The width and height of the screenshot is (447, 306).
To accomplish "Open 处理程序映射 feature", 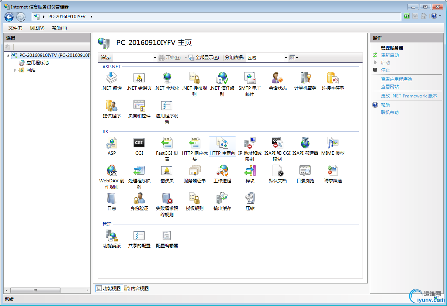I will tap(139, 177).
